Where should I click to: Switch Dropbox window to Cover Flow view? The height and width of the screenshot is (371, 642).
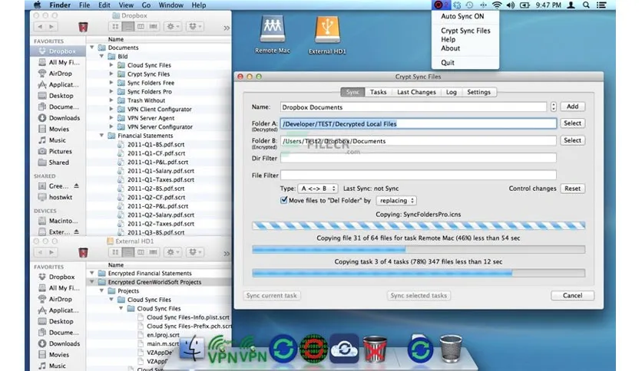point(153,27)
